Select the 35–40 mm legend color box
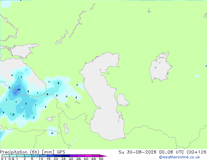This screenshot has height=160, width=207. [x=81, y=156]
